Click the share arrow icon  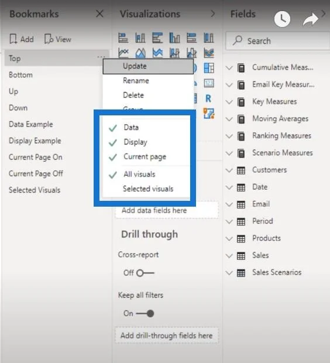pyautogui.click(x=311, y=19)
